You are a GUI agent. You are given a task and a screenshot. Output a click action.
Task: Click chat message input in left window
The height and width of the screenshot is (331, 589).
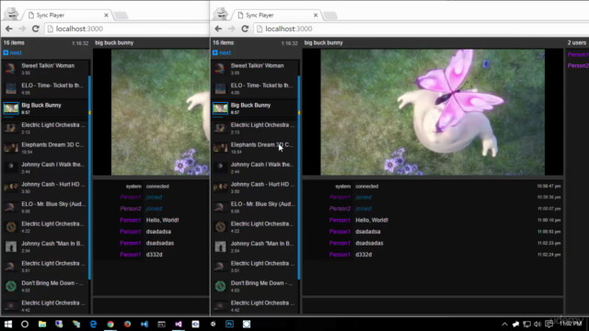(151, 306)
